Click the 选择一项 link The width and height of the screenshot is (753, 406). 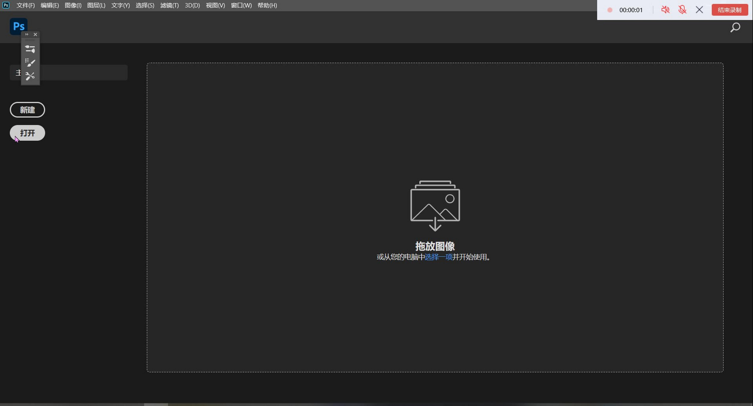click(x=438, y=257)
